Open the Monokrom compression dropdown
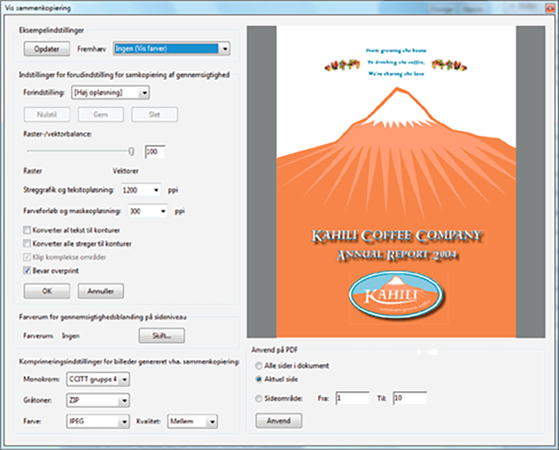 coord(98,379)
